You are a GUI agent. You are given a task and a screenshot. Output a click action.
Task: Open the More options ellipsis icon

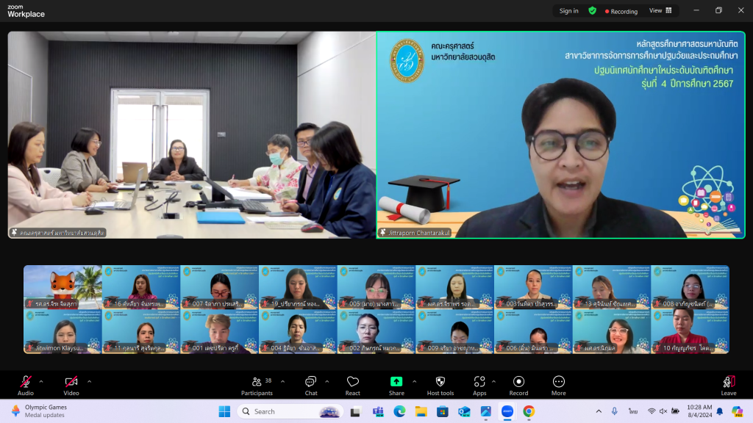pyautogui.click(x=559, y=382)
